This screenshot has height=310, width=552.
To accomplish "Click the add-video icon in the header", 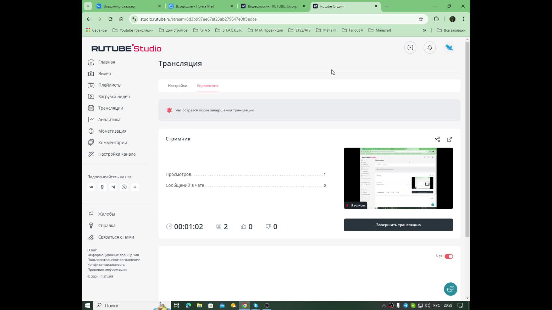I will tap(410, 48).
